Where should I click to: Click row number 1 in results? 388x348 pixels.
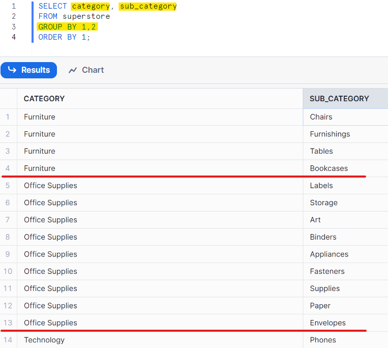tap(8, 117)
